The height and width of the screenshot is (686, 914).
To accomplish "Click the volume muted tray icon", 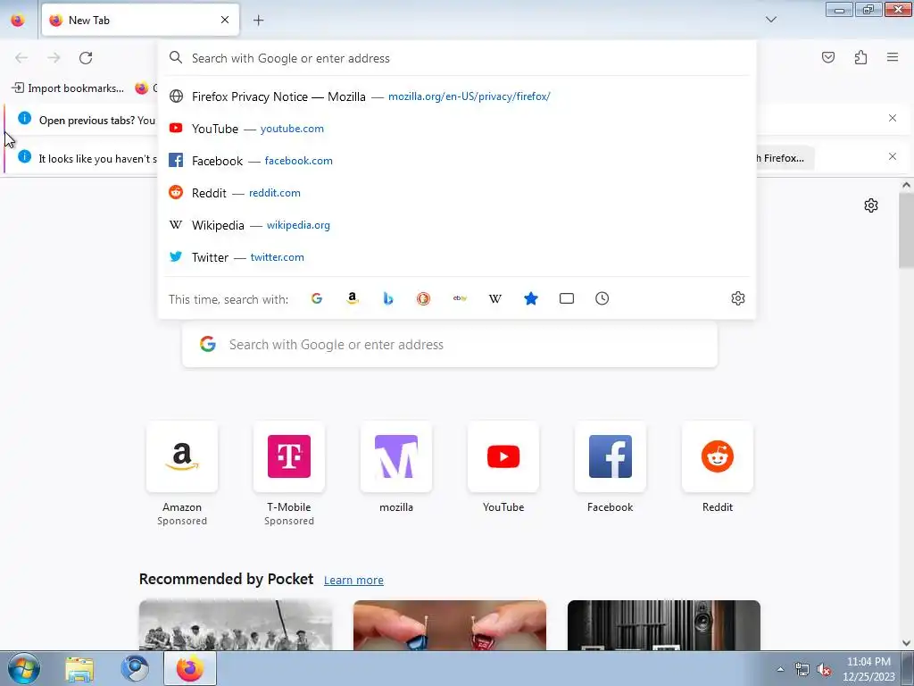I will (x=824, y=670).
